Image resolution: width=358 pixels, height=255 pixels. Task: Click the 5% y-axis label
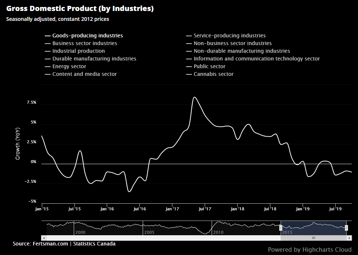coord(34,122)
